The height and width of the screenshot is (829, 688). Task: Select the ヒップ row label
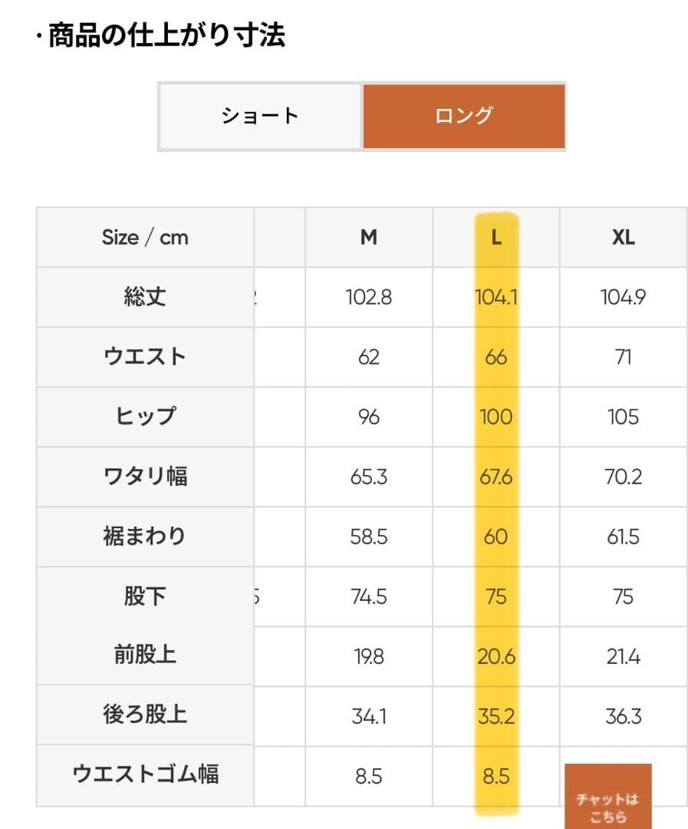(144, 417)
